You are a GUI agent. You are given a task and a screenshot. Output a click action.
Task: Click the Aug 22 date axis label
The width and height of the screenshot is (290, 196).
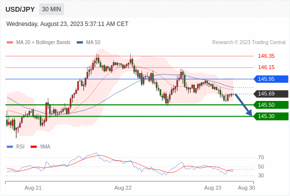coord(123,188)
